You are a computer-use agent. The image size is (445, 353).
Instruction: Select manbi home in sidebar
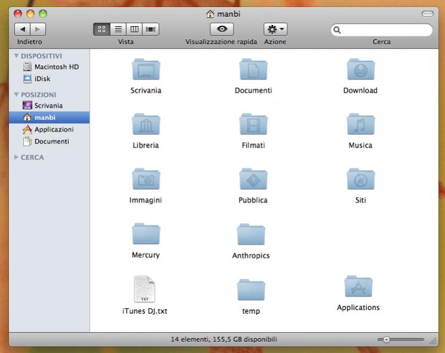pyautogui.click(x=50, y=118)
